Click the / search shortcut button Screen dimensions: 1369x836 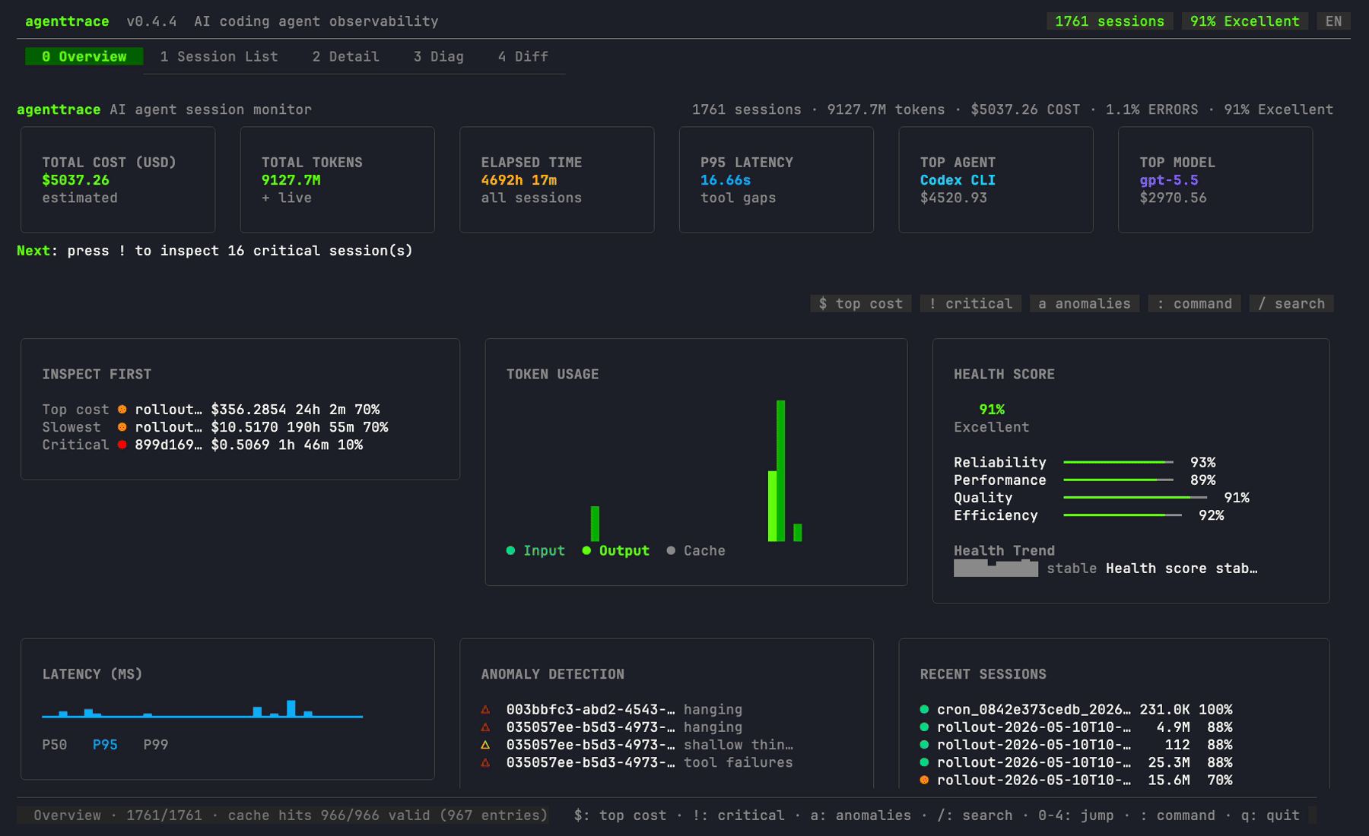(x=1291, y=303)
